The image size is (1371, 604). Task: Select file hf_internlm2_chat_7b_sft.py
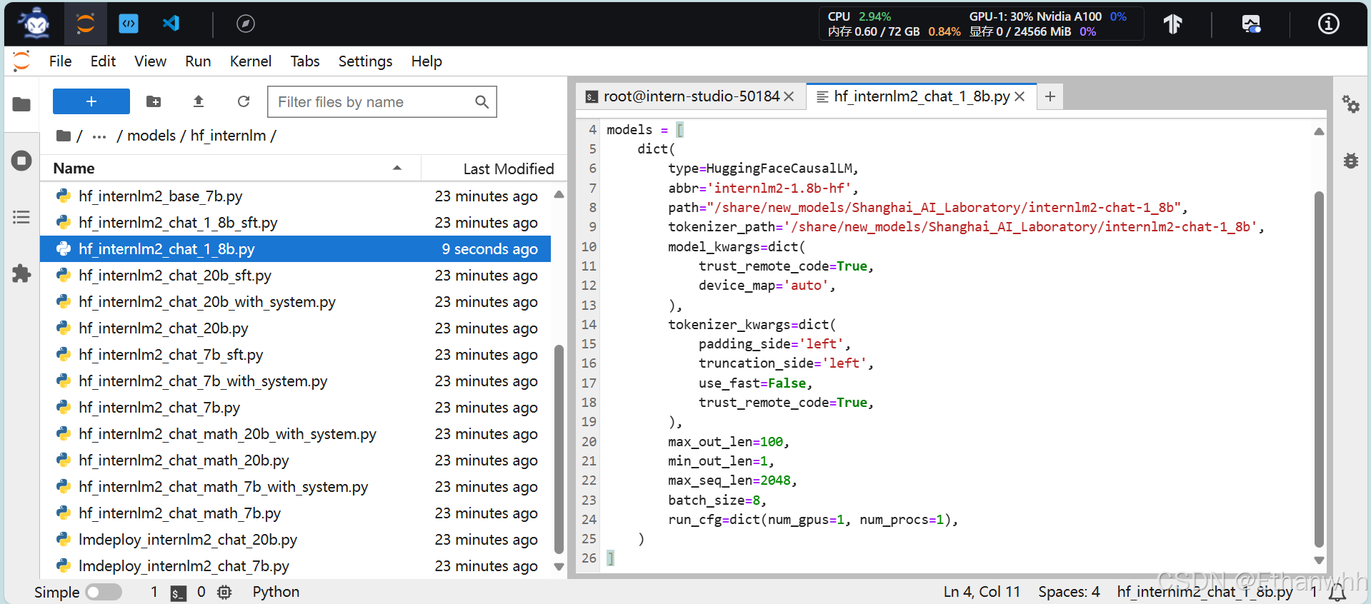(x=296, y=355)
